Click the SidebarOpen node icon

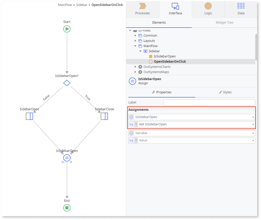pyautogui.click(x=29, y=116)
